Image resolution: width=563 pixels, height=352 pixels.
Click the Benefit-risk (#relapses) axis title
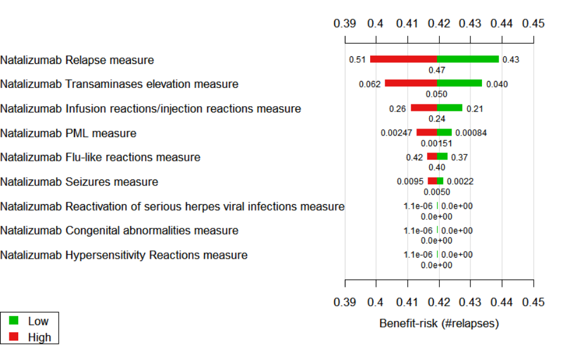click(x=439, y=323)
